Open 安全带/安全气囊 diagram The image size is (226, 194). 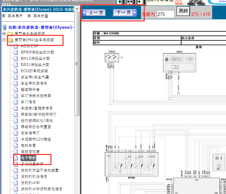point(35,77)
